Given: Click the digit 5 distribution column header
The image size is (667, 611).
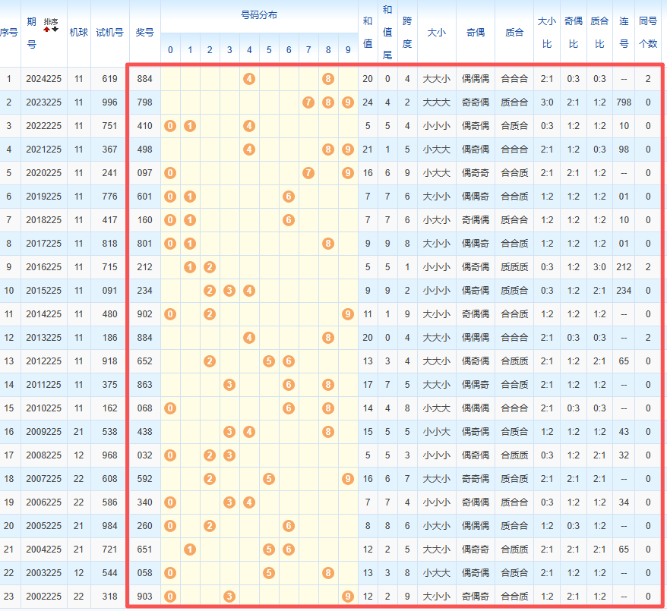Looking at the screenshot, I should [269, 49].
